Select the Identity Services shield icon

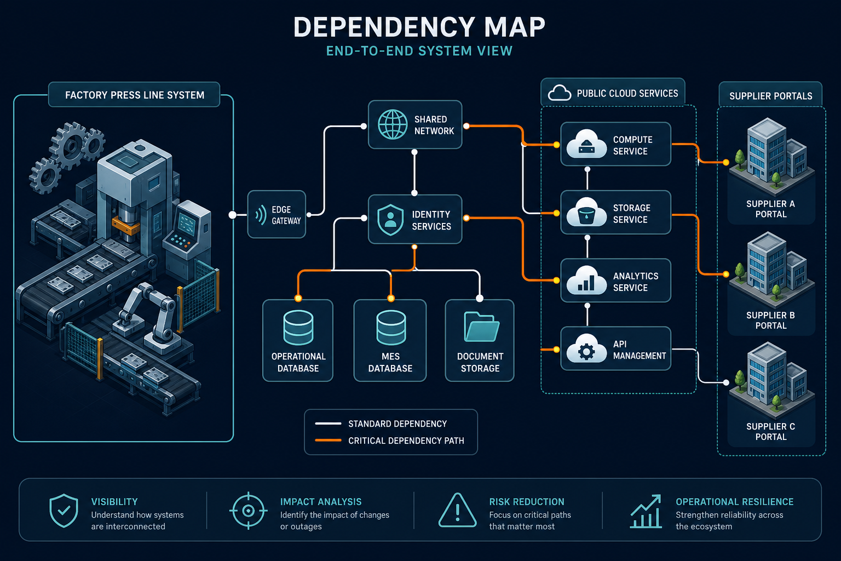tap(390, 220)
